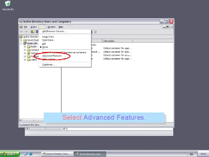Select the Users folder icon in the tree
Screen dimensions: 209x157
click(29, 60)
